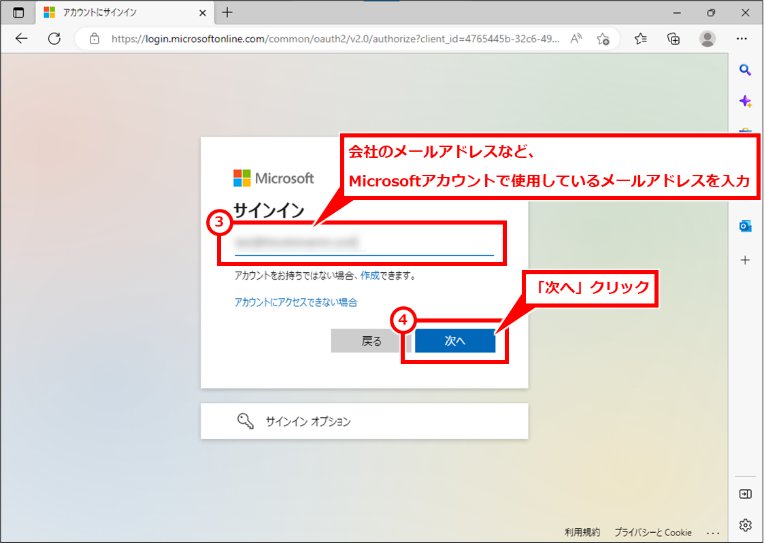Restore down the browser window

[711, 13]
